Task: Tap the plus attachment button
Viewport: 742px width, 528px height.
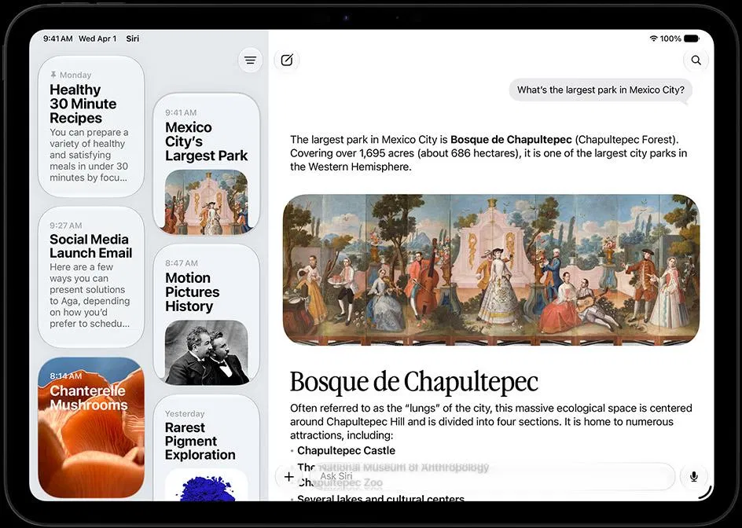Action: [x=289, y=476]
